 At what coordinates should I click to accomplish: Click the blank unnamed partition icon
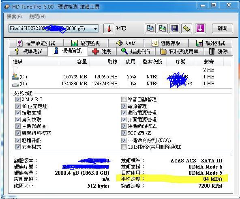click(16, 70)
